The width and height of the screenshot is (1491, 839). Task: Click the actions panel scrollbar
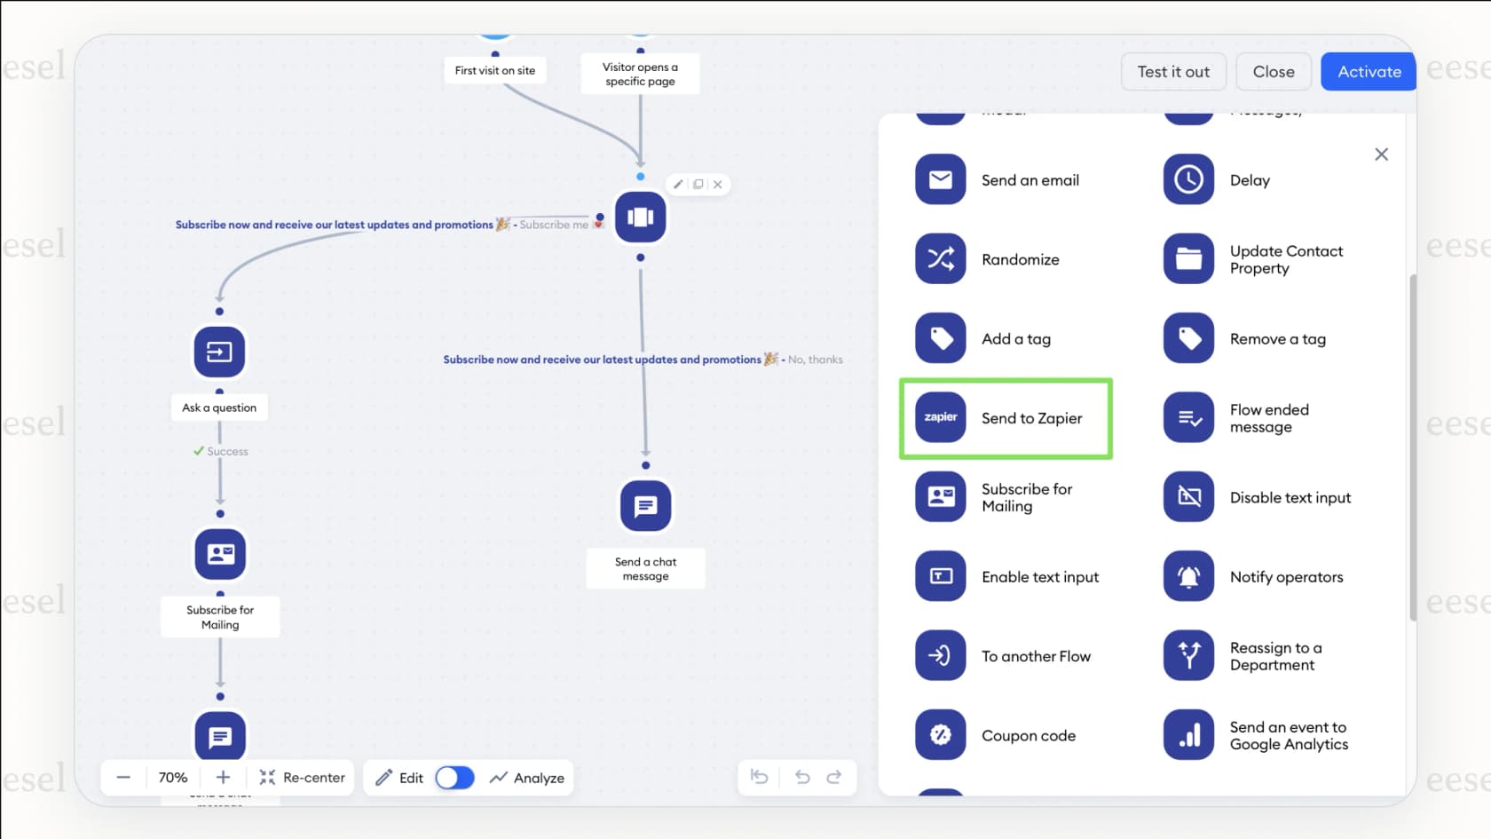pos(1413,448)
